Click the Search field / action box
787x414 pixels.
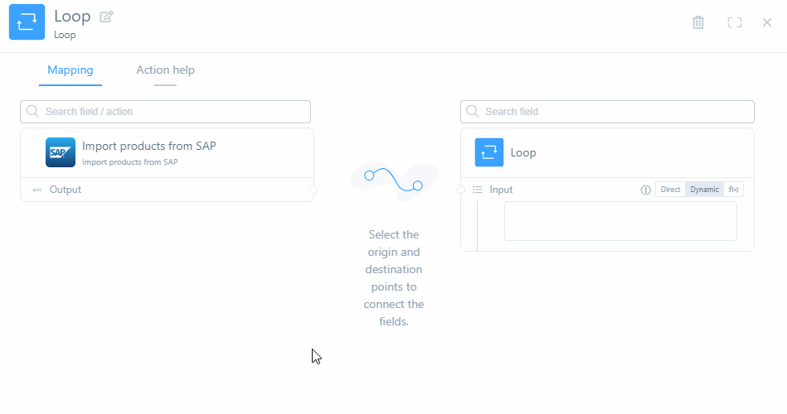(x=166, y=112)
